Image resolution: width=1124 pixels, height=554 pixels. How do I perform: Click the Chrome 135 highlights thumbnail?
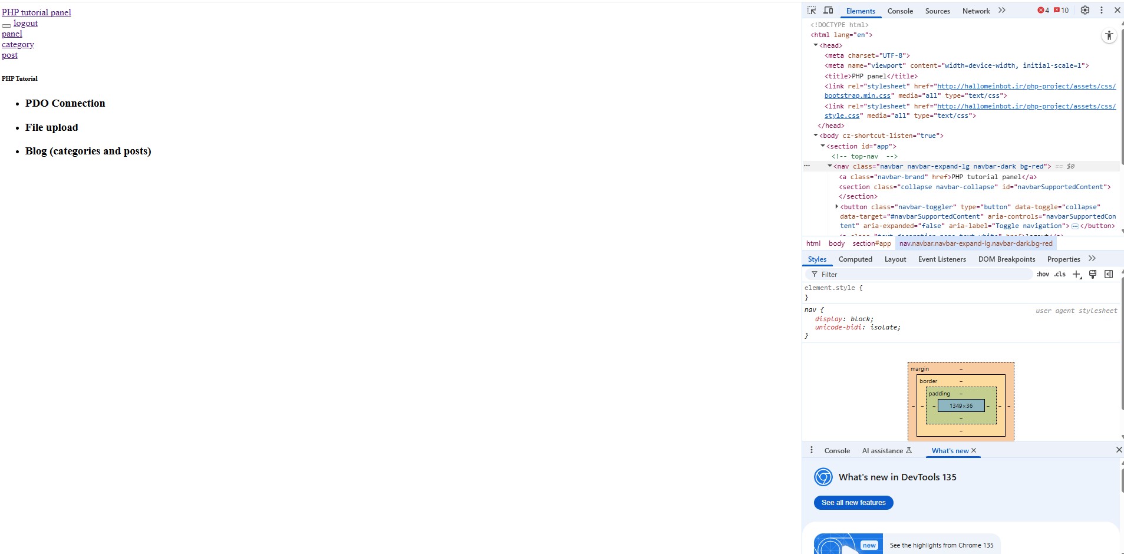[x=848, y=544]
